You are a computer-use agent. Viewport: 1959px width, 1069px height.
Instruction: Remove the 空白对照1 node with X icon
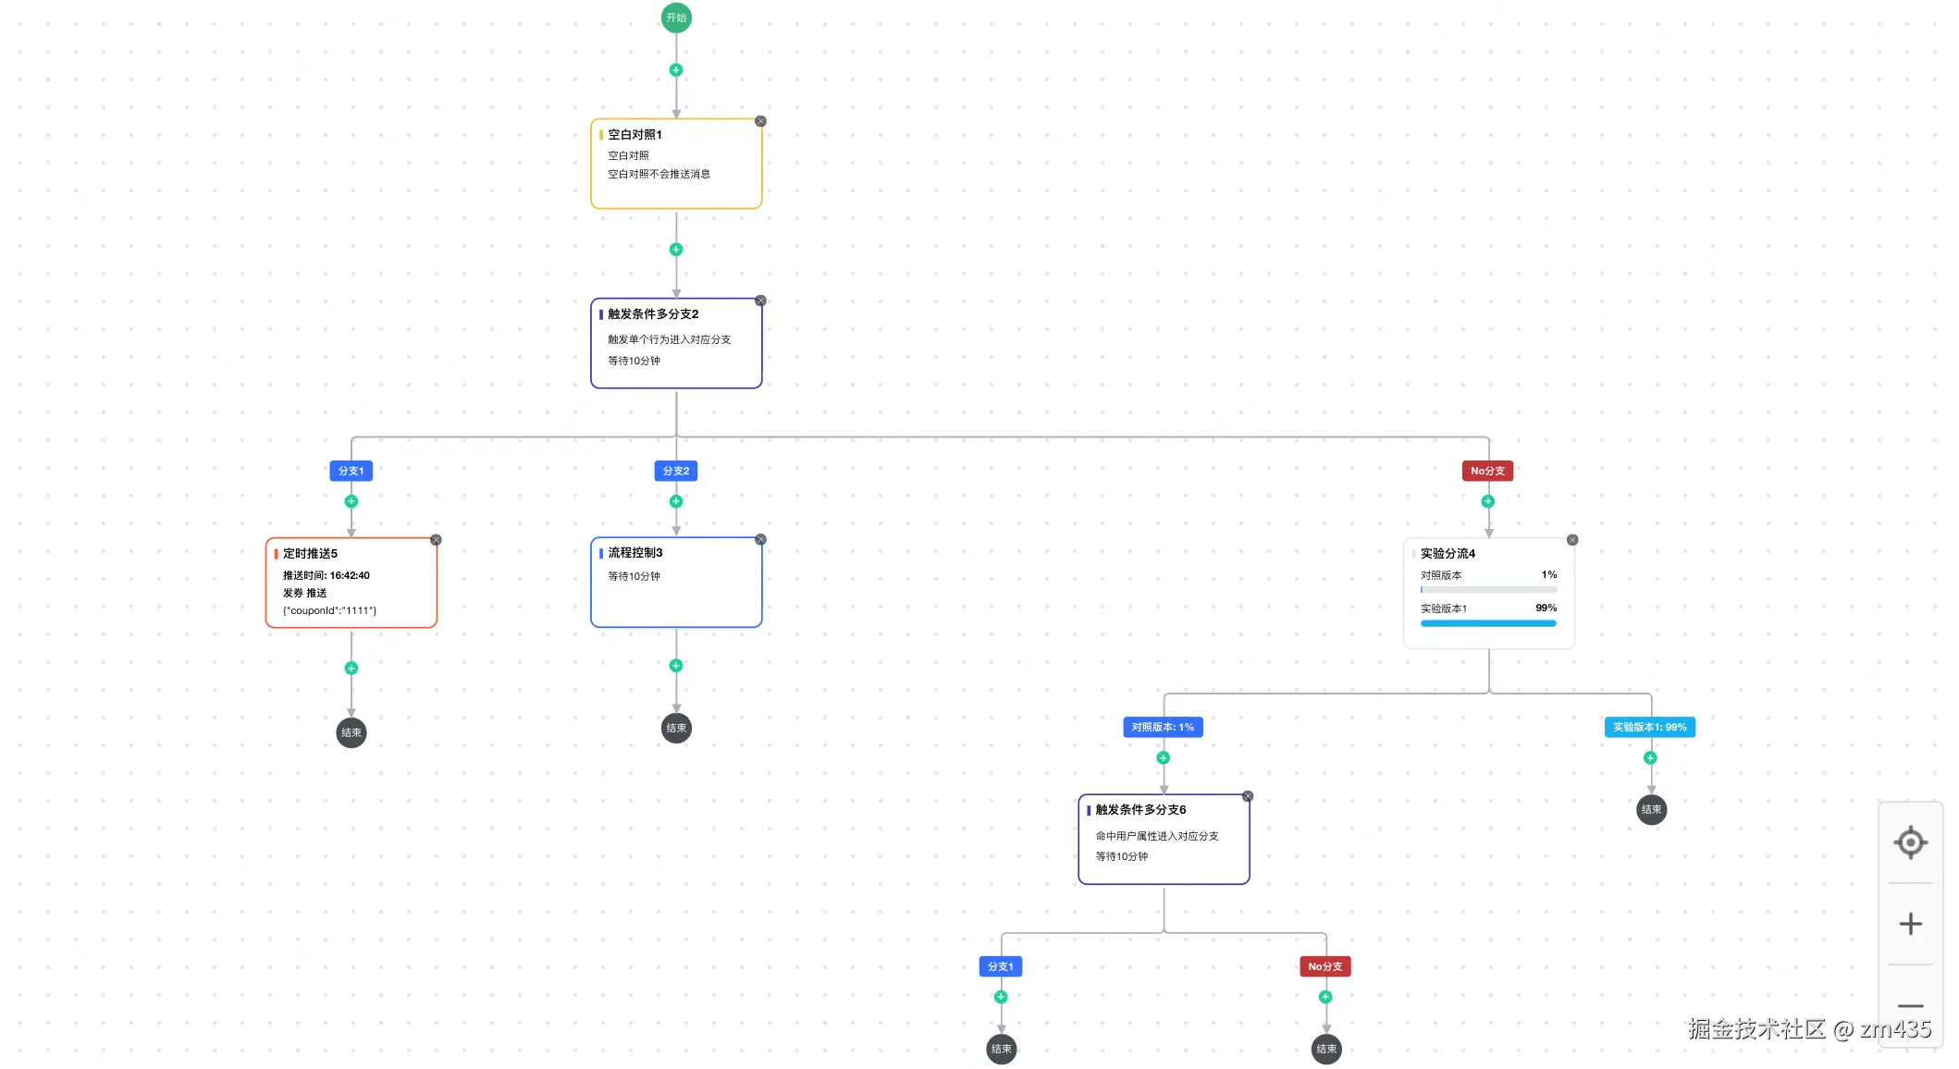pos(760,121)
